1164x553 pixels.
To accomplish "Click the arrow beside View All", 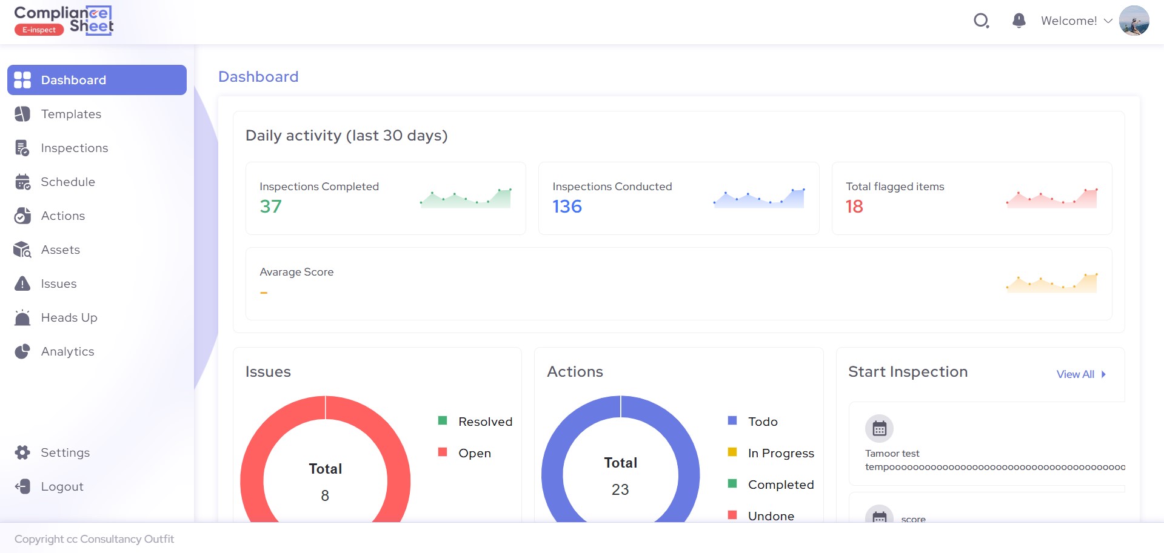I will click(x=1103, y=374).
